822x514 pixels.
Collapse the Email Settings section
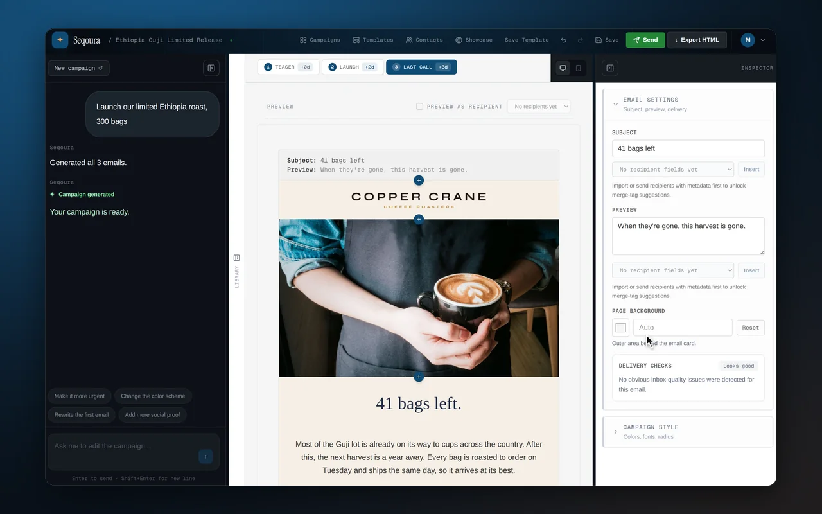tap(688, 104)
